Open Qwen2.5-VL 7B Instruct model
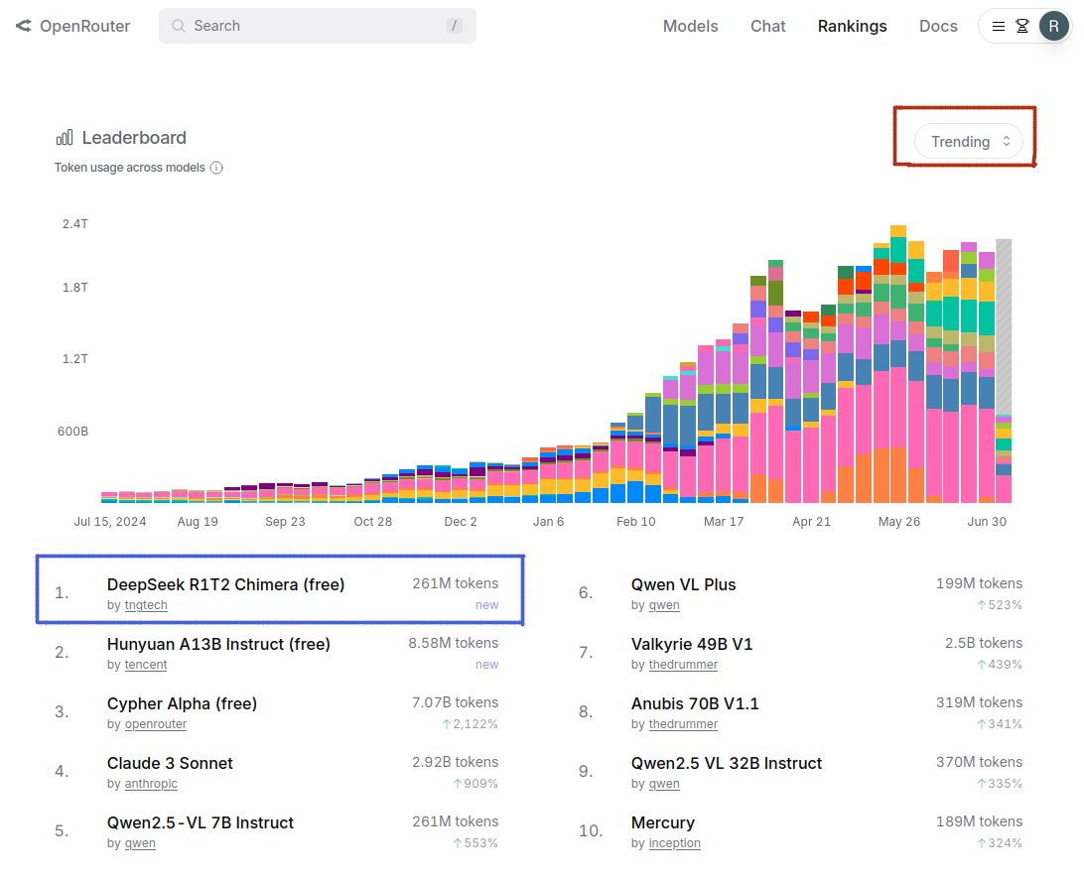This screenshot has height=879, width=1084. 201,822
